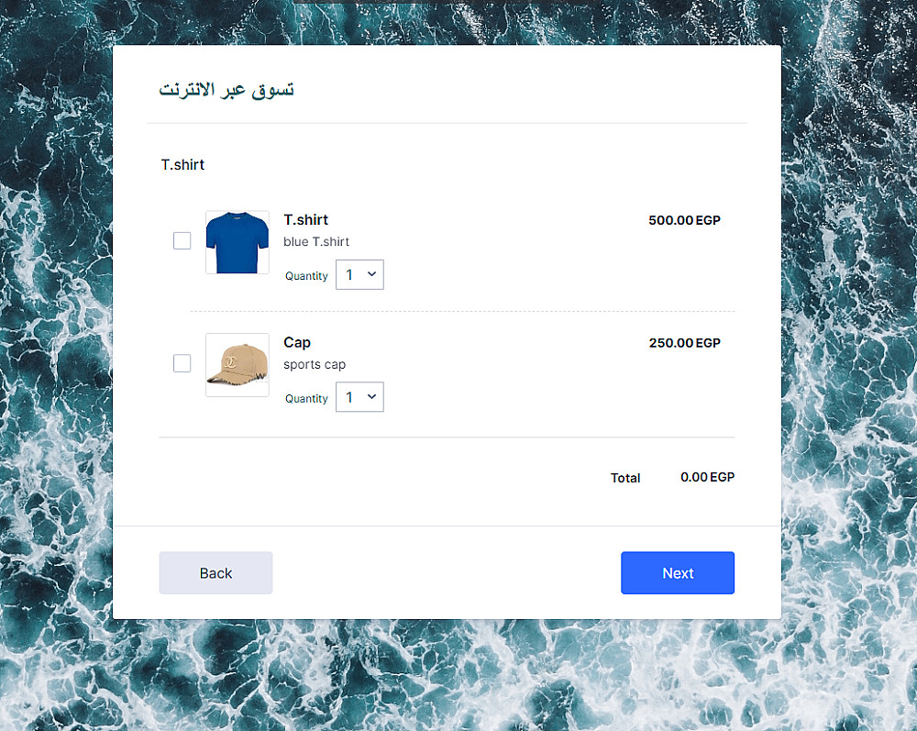Check the T.shirt product checkbox

182,240
